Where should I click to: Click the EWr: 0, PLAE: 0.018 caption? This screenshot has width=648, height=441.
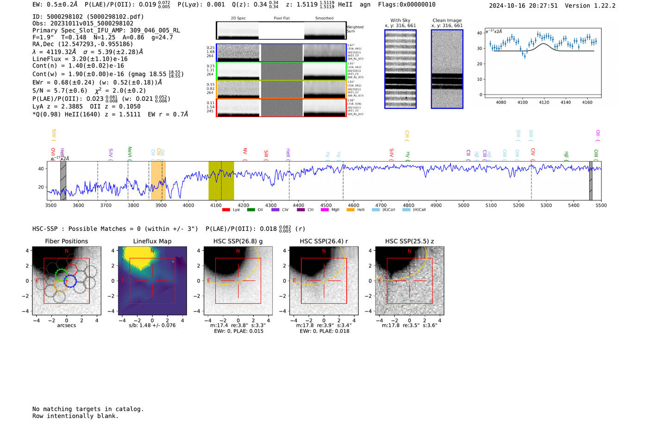click(x=324, y=331)
